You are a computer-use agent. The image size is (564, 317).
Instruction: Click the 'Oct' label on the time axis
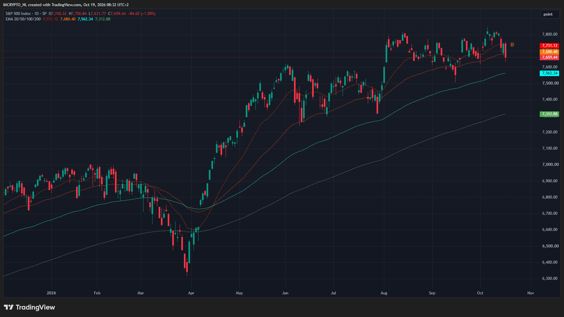[480, 293]
